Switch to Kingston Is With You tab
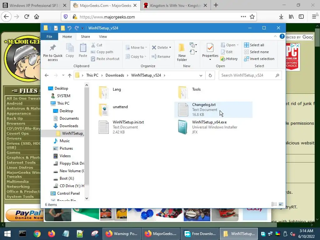Viewport: 320px width, 240px height. 175,6
